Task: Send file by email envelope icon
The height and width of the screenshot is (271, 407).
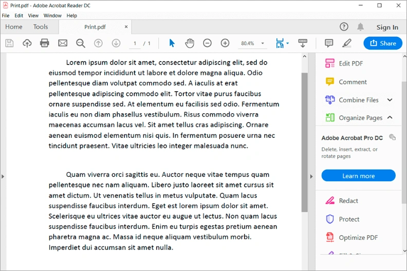Action: coord(63,43)
